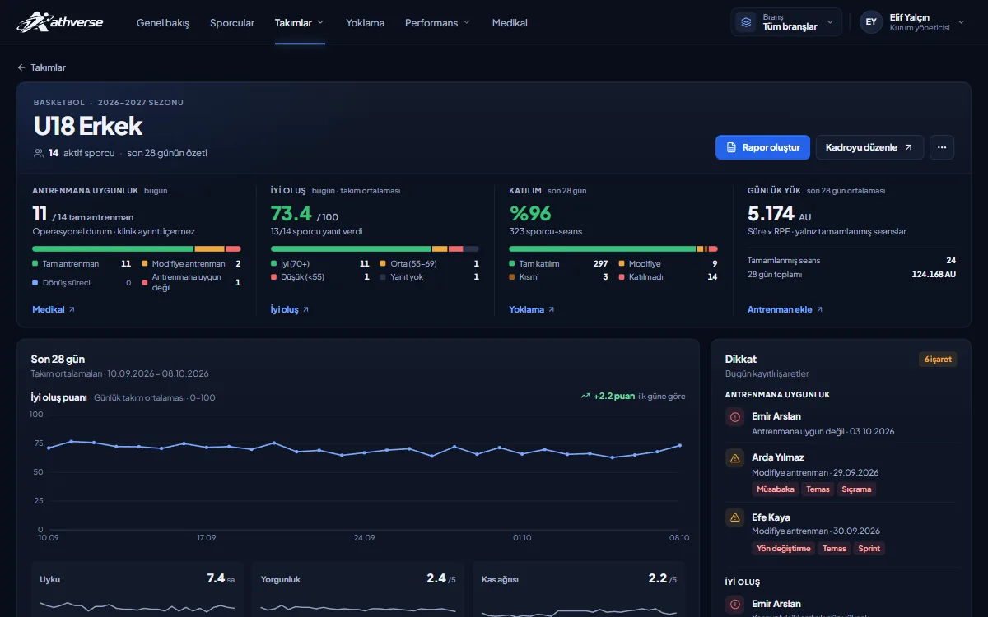Click the Müsabaka tag for Arda Yılmaz
This screenshot has height=617, width=988.
[776, 489]
